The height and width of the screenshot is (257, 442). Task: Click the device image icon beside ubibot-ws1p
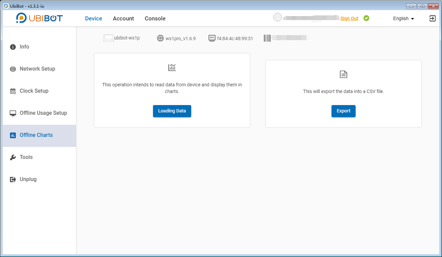pyautogui.click(x=109, y=38)
